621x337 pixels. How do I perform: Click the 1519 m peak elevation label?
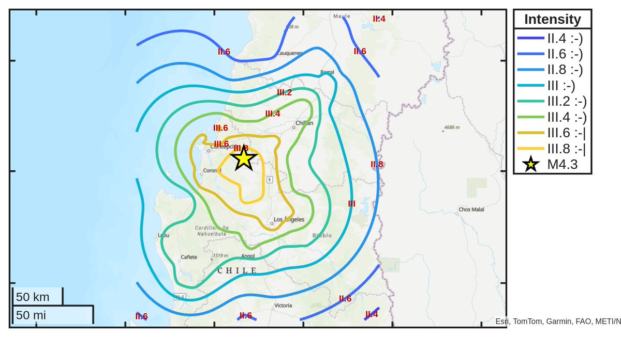220,255
